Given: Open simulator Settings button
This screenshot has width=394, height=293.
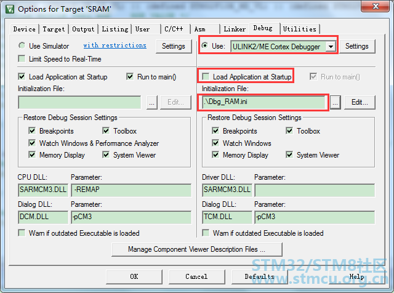Looking at the screenshot, I should [174, 46].
